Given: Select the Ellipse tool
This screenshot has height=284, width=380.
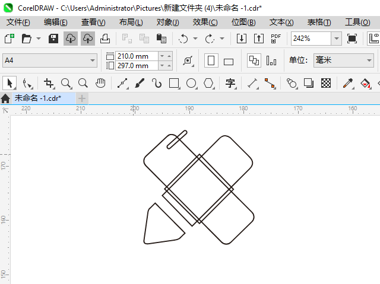Looking at the screenshot, I should [x=191, y=83].
